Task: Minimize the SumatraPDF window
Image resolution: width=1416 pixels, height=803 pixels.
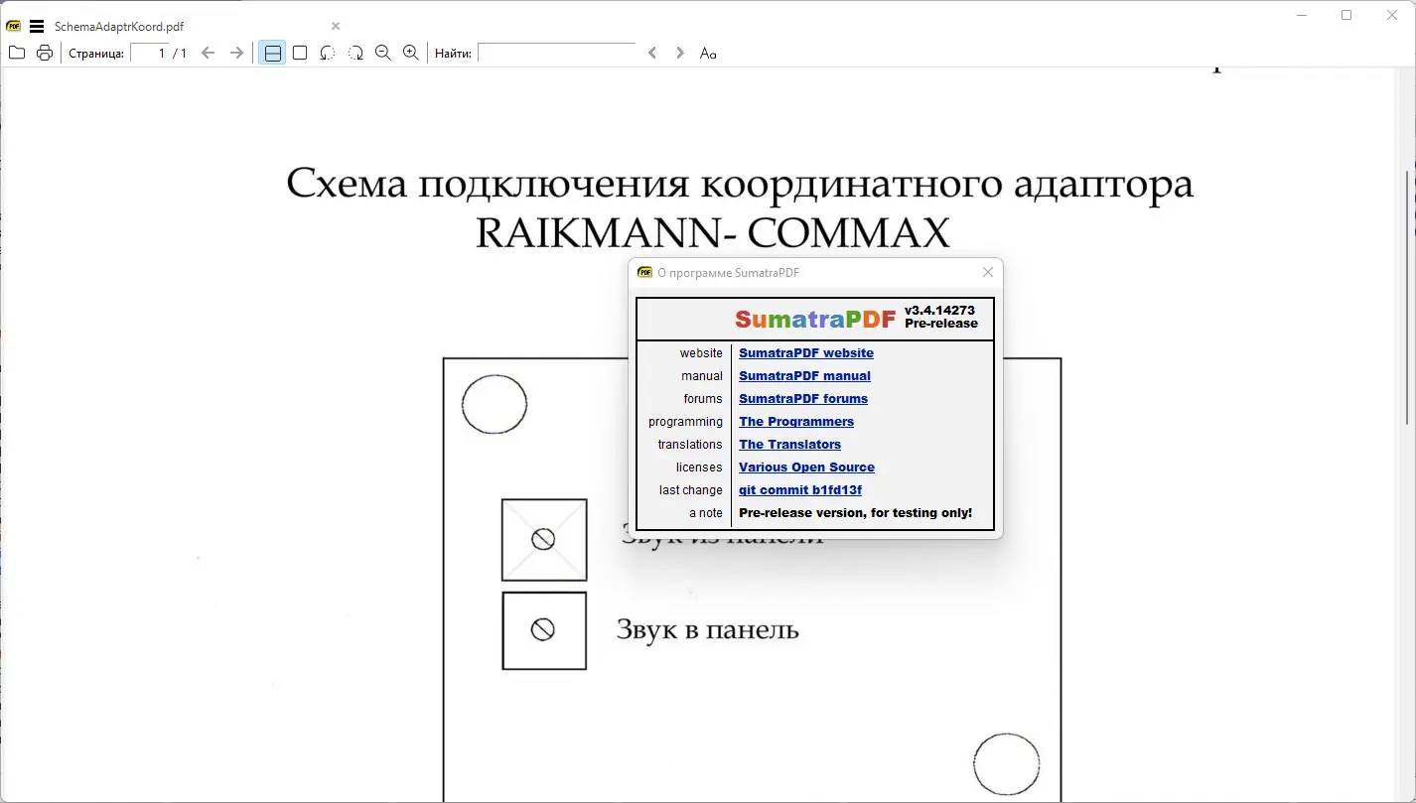Action: point(1303,15)
